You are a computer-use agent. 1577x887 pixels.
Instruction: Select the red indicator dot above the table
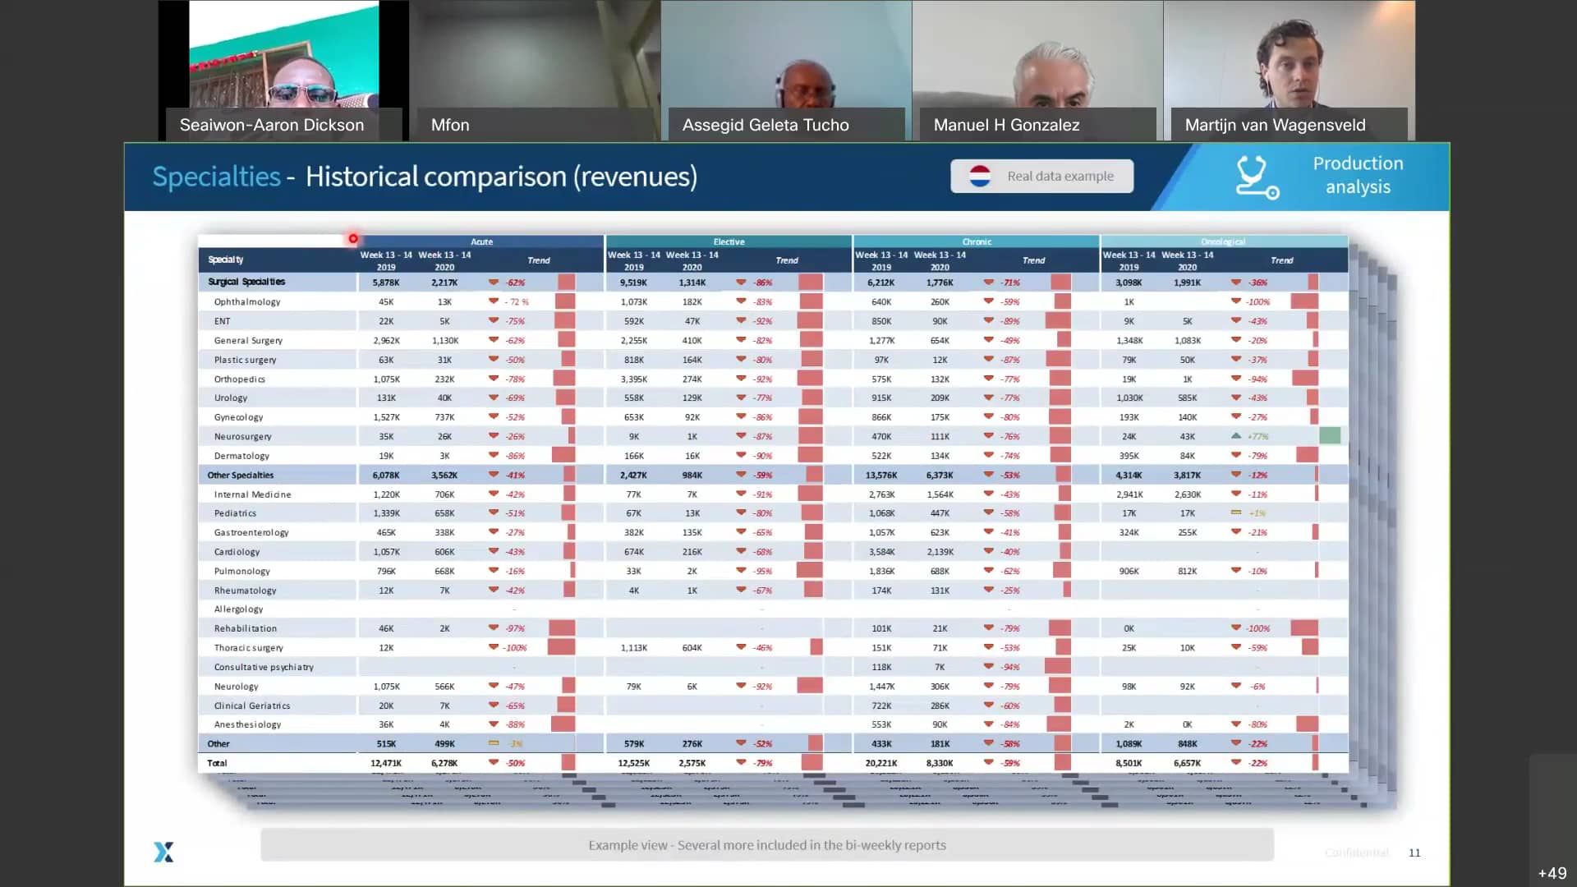(353, 238)
